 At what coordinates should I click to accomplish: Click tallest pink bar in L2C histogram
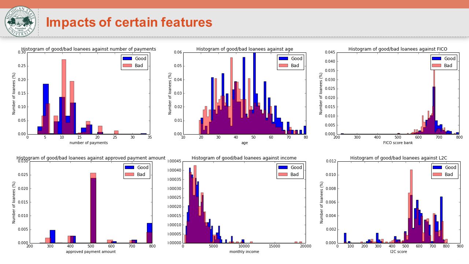click(411, 206)
